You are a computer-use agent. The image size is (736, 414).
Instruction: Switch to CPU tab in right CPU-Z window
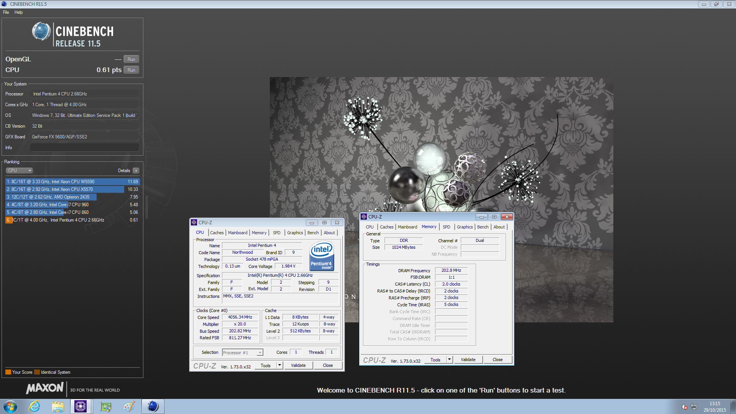(x=370, y=227)
